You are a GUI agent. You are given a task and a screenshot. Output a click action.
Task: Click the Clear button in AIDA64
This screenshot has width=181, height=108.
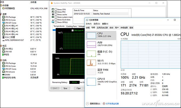tap(79, 88)
